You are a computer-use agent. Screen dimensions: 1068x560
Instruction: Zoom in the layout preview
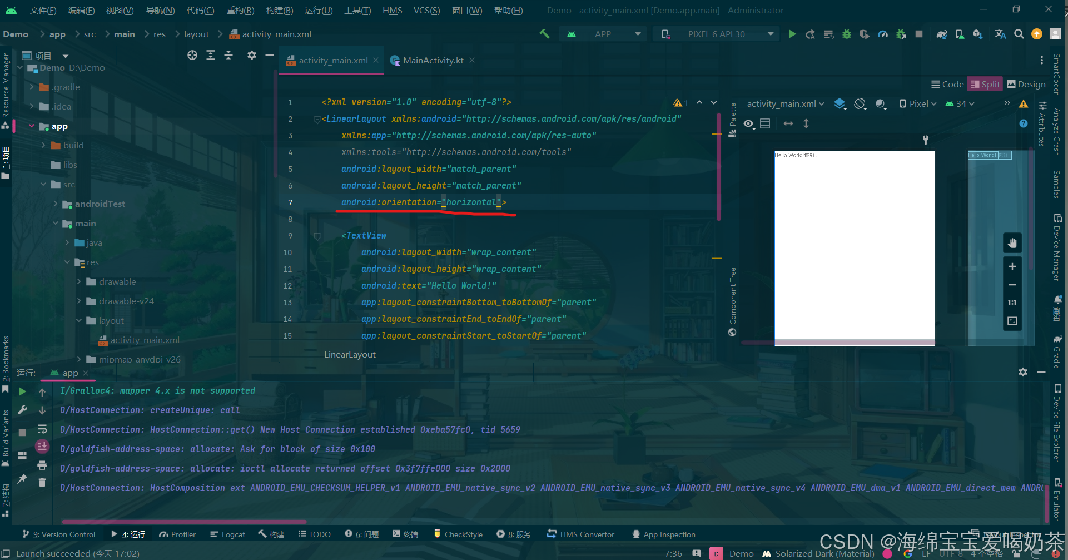1012,266
